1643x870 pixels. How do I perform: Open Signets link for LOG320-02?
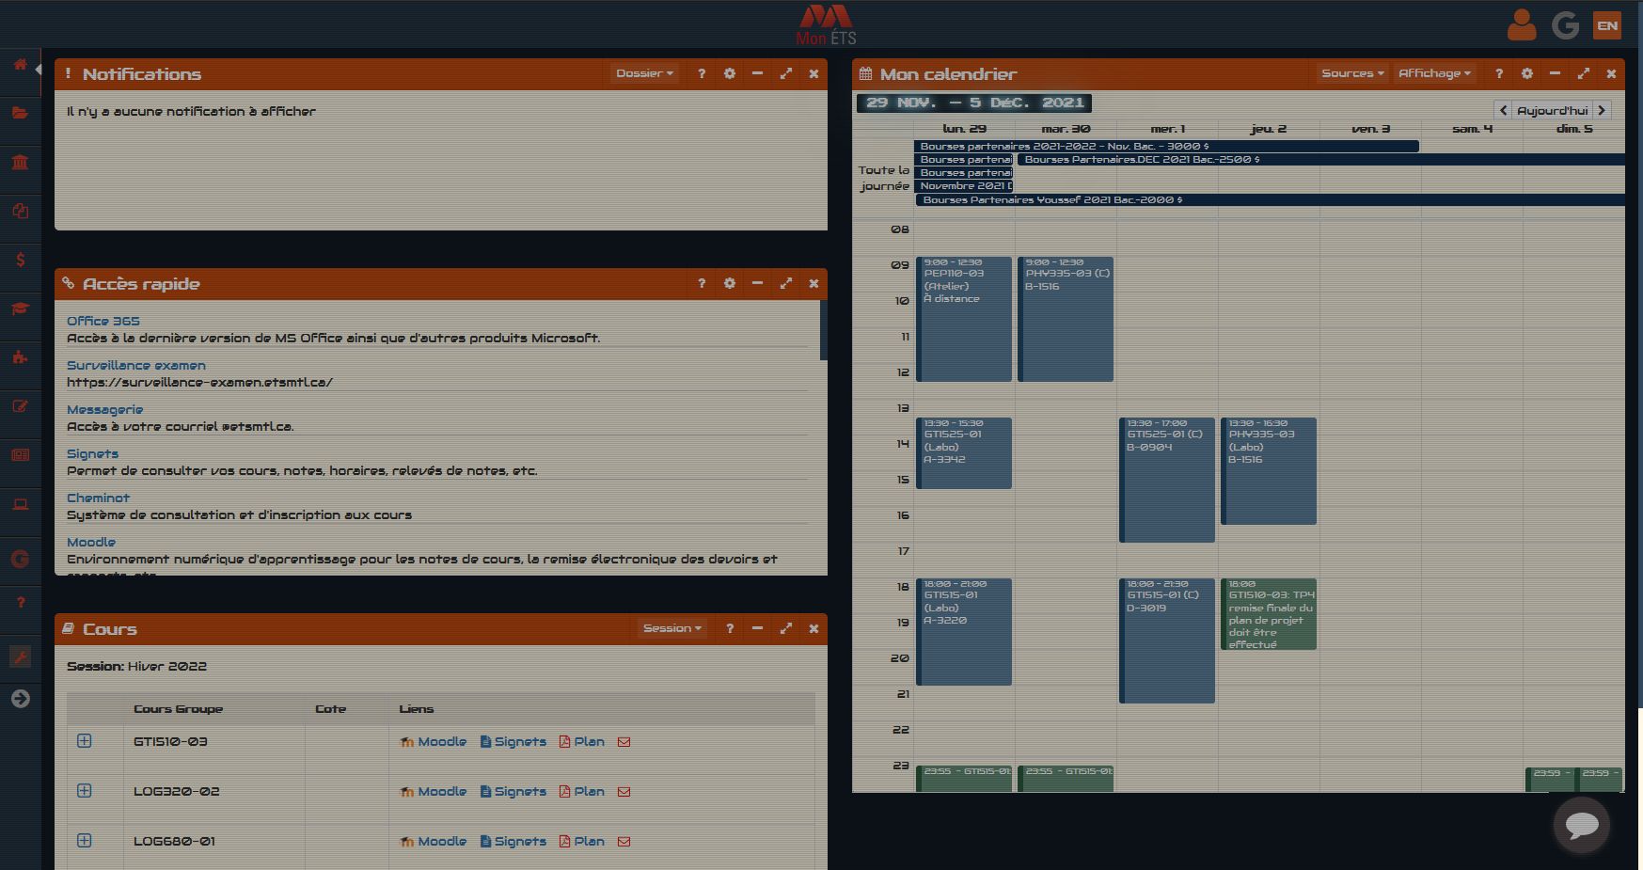pyautogui.click(x=513, y=791)
